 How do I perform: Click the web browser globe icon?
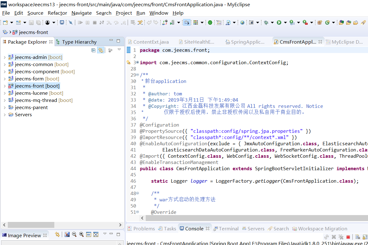coord(242,22)
